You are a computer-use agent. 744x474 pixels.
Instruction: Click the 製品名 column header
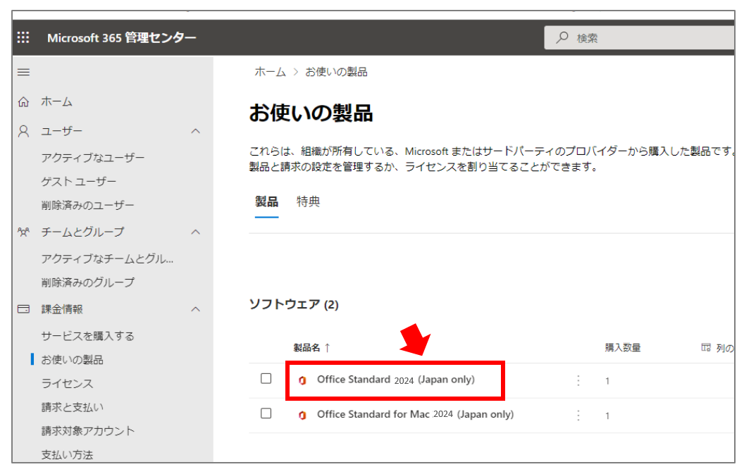[306, 348]
